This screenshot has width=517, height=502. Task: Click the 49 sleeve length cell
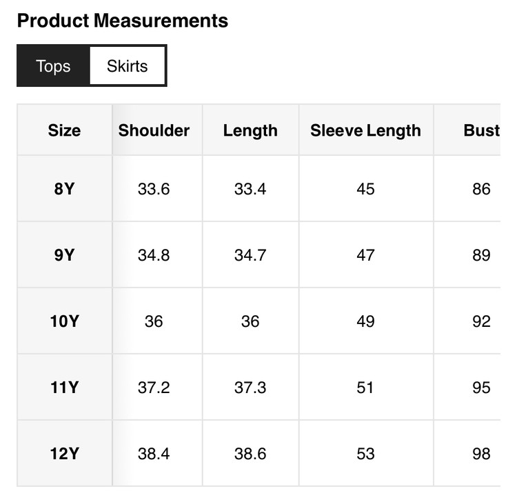pyautogui.click(x=365, y=321)
